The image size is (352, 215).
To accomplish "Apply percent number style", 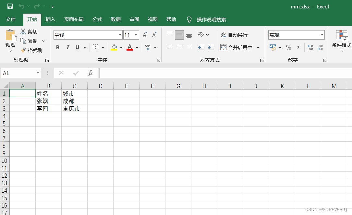I will (288, 47).
